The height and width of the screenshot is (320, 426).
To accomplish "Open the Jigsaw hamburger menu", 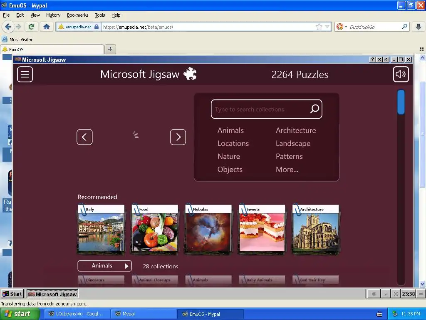I will 25,74.
